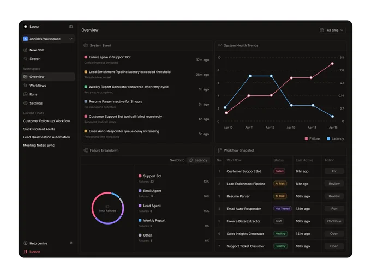Click the Loopr logo dot
The width and height of the screenshot is (371, 278).
coord(26,27)
